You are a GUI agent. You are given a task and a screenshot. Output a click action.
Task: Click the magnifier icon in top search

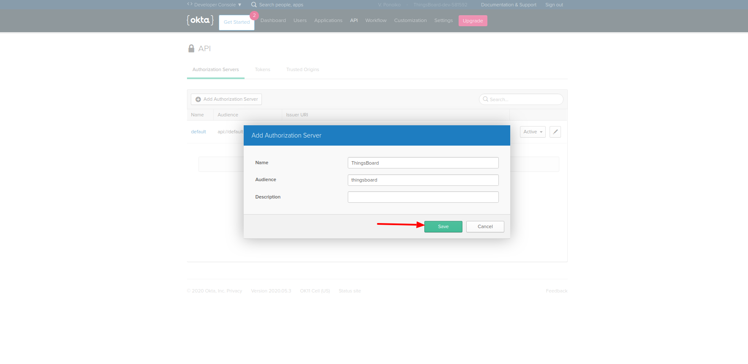coord(254,5)
